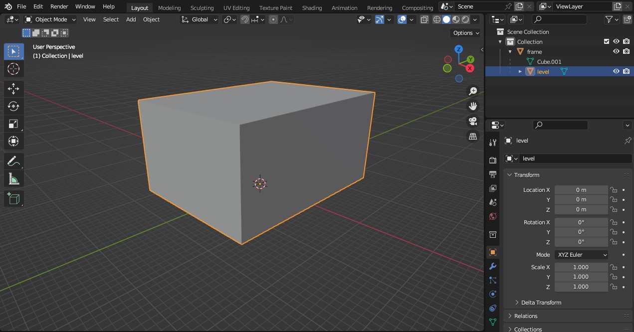
Task: Open the Object Mode dropdown
Action: (50, 19)
